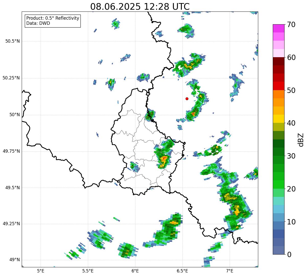Click the title "08.06.2025 12:28 UTC"
Viewport: 307px width, 276px height.
tap(140, 7)
